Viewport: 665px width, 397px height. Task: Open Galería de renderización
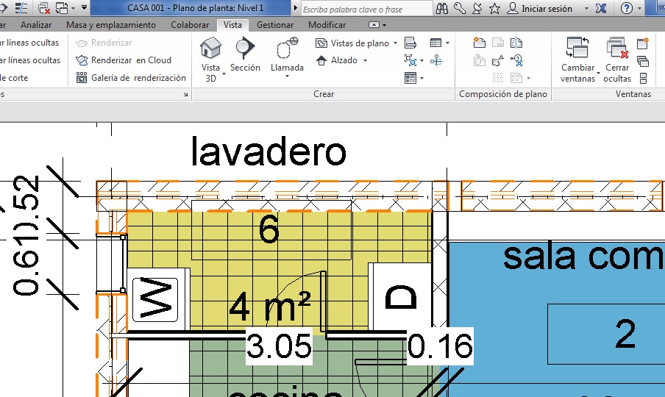131,78
